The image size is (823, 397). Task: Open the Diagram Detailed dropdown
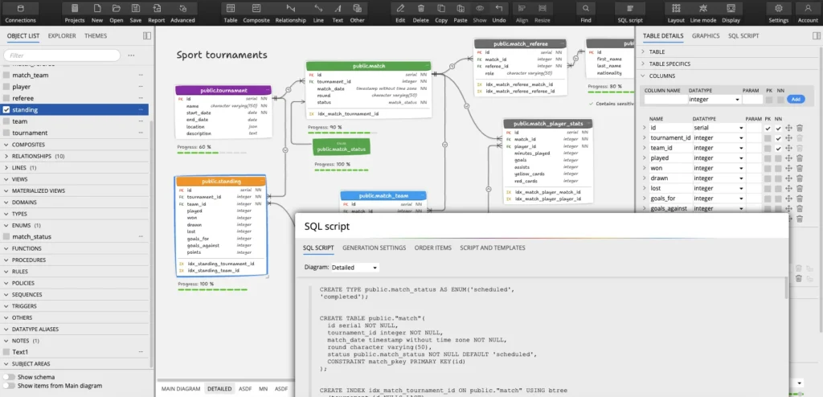click(354, 268)
